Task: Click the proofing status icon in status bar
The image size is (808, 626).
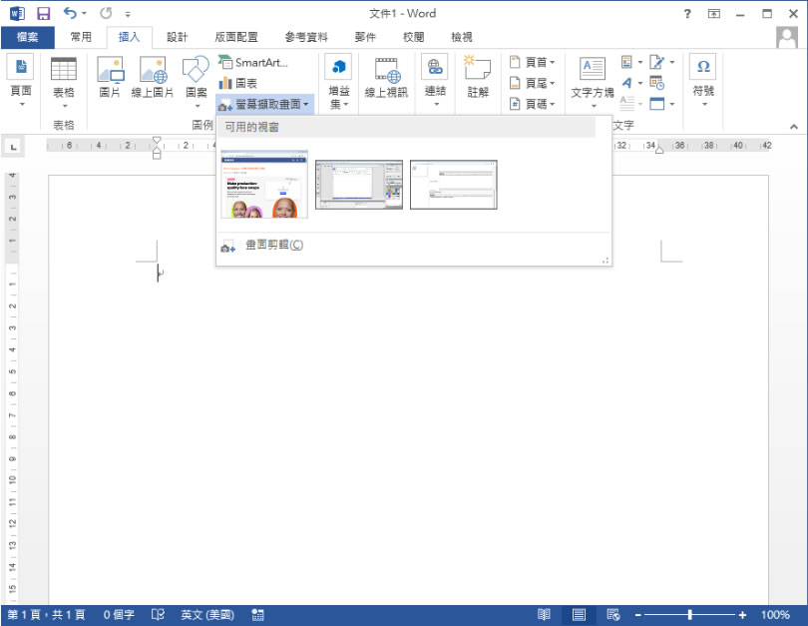Action: pos(159,615)
